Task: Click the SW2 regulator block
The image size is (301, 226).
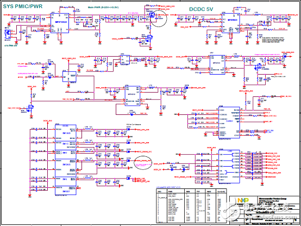Action: click(66, 155)
